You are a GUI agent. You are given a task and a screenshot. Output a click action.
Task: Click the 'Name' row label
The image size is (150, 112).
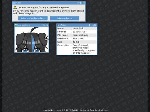[x=61, y=28]
